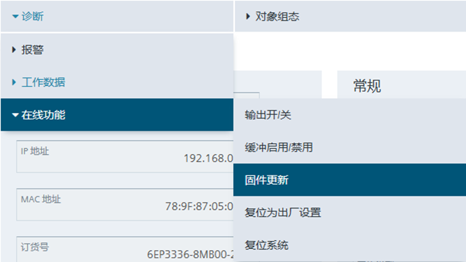Click 复位系统 option

[x=266, y=245]
